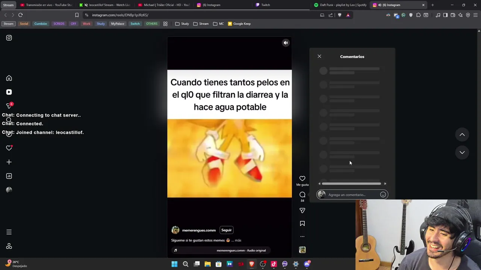Image resolution: width=481 pixels, height=270 pixels.
Task: Open File Explorer from the taskbar
Action: pos(207,264)
